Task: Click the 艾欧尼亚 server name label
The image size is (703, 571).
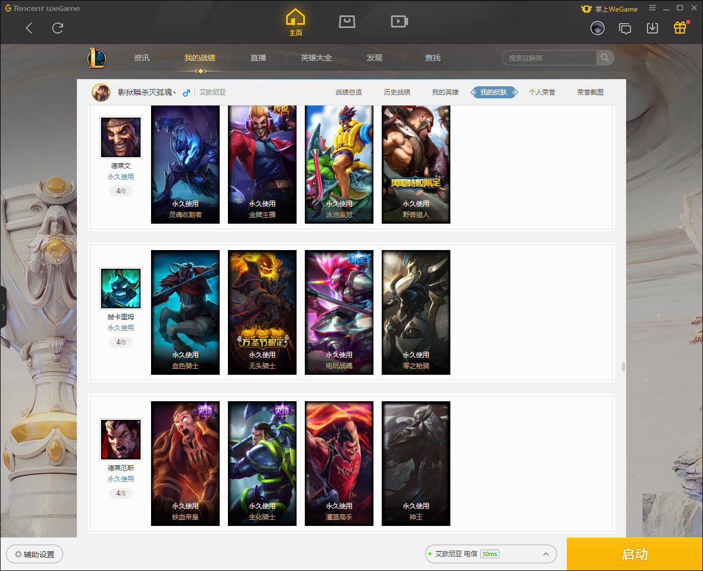Action: [213, 92]
